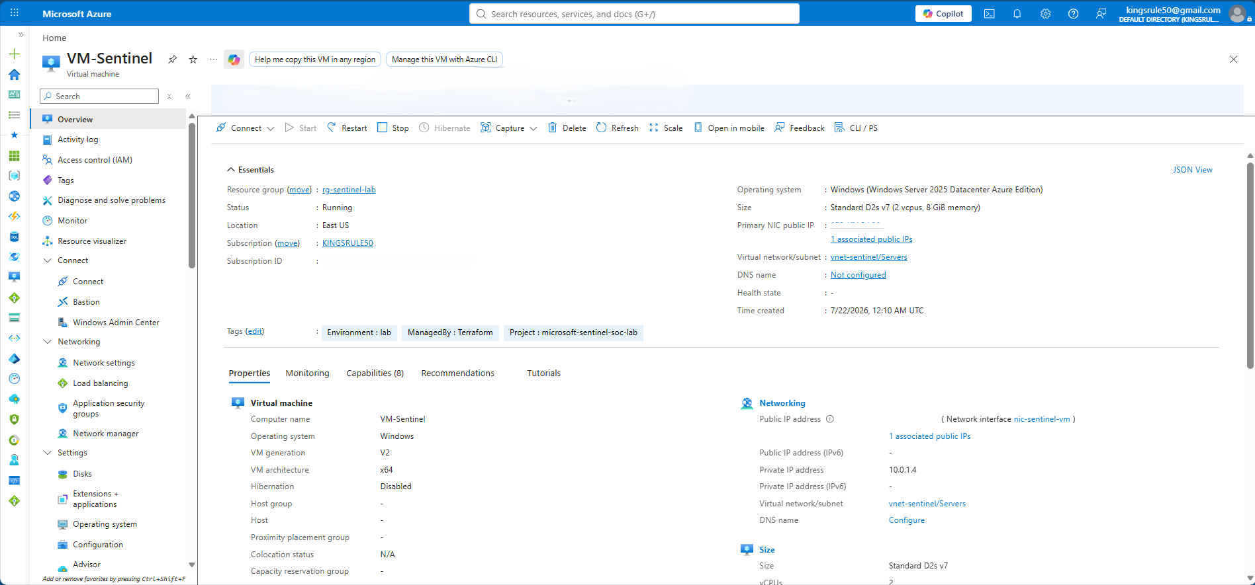Pin VM-Sentinel to dashboard
Screen dimensions: 1255x585
click(x=173, y=59)
